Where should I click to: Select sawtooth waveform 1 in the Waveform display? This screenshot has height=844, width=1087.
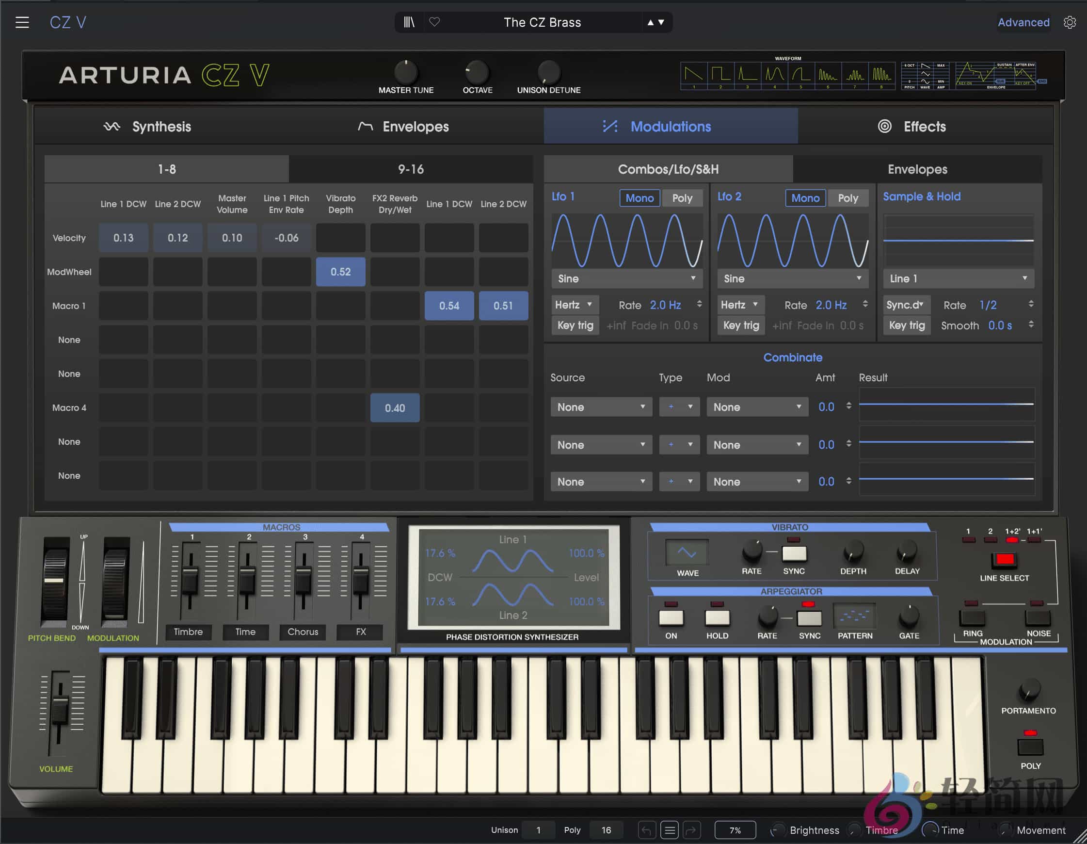click(x=693, y=75)
